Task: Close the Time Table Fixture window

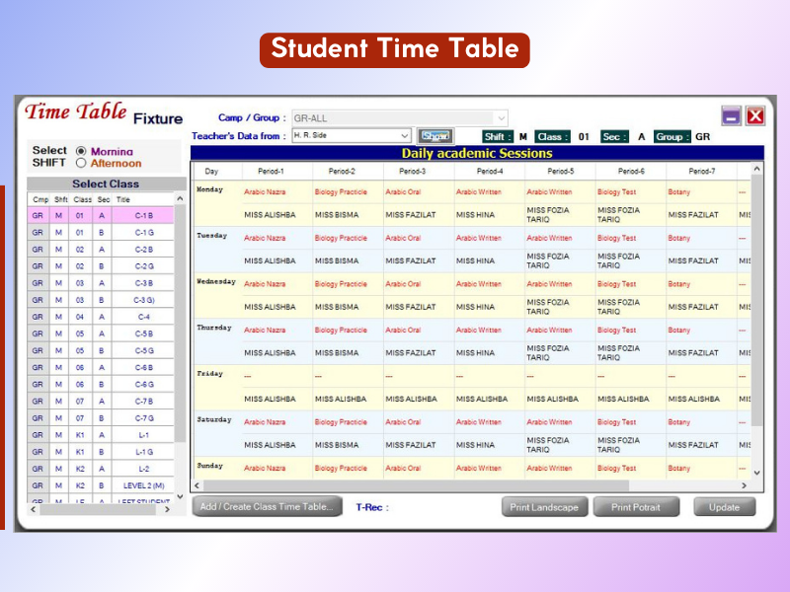Action: (755, 116)
